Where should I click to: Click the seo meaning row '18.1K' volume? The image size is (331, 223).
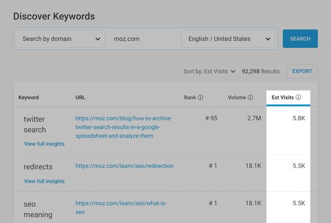[x=253, y=203]
